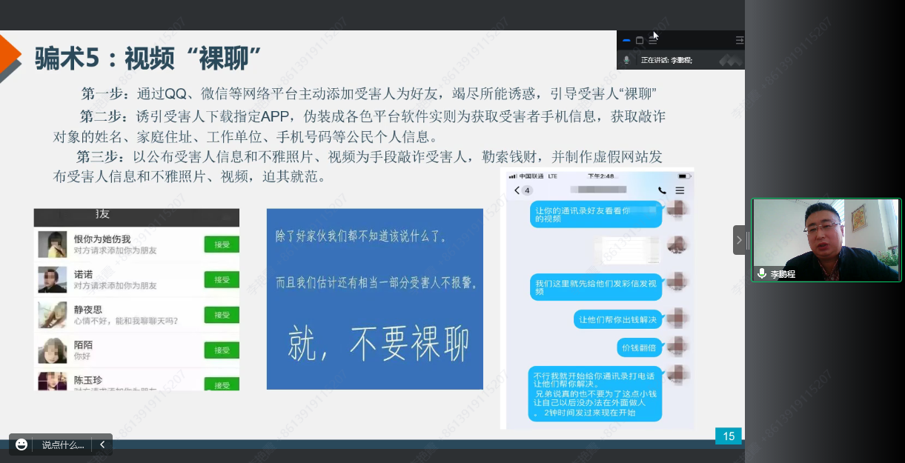Collapse the chat bar with its left chevron
Viewport: 905px width, 463px height.
point(102,445)
